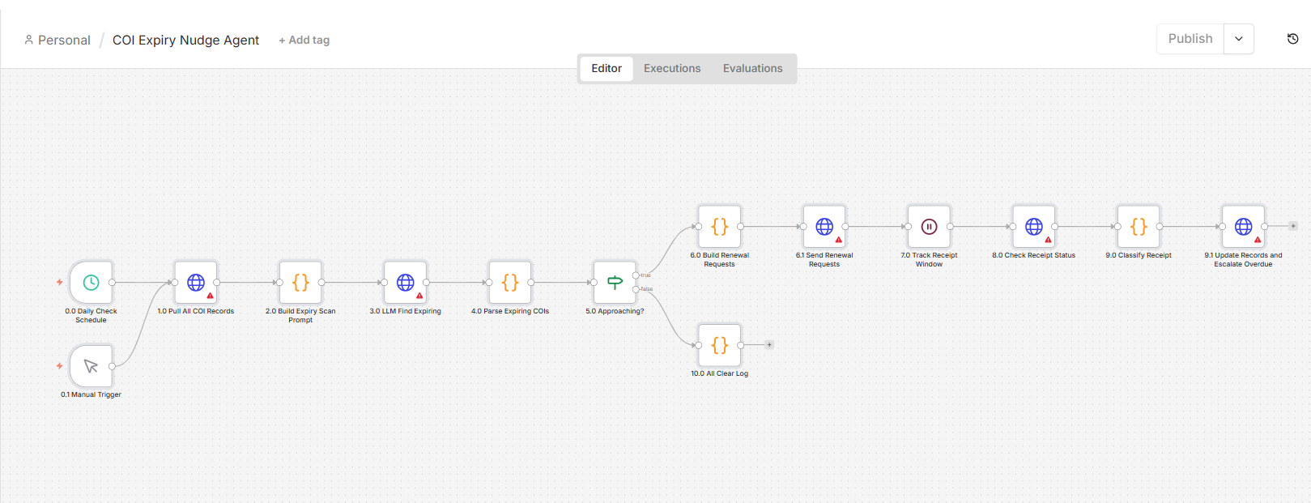Switch to the Editor tab
This screenshot has height=503, width=1311.
click(607, 69)
